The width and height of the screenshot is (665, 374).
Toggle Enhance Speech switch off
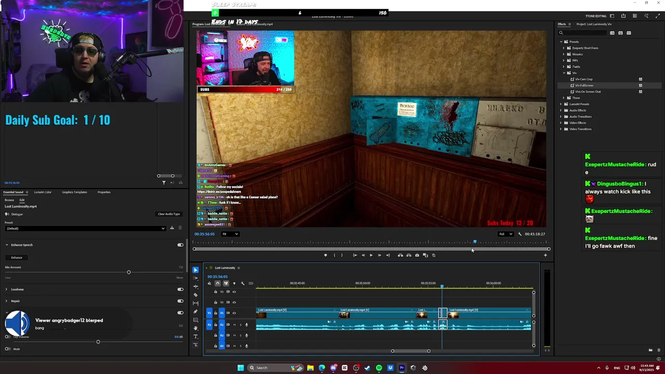click(x=180, y=245)
